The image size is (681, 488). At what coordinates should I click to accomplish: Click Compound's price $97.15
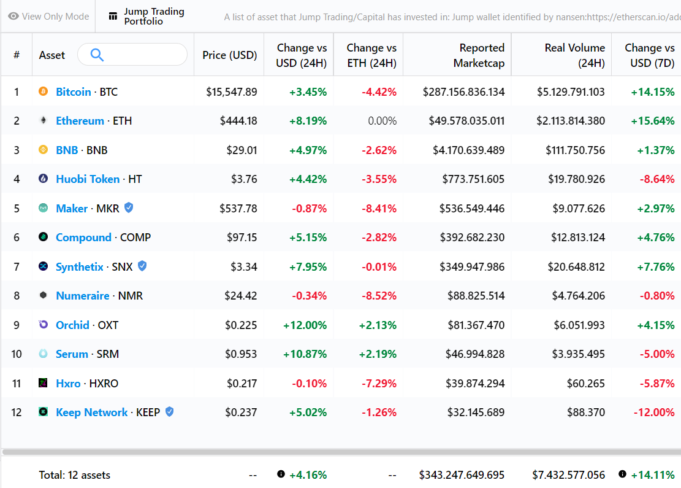[242, 238]
